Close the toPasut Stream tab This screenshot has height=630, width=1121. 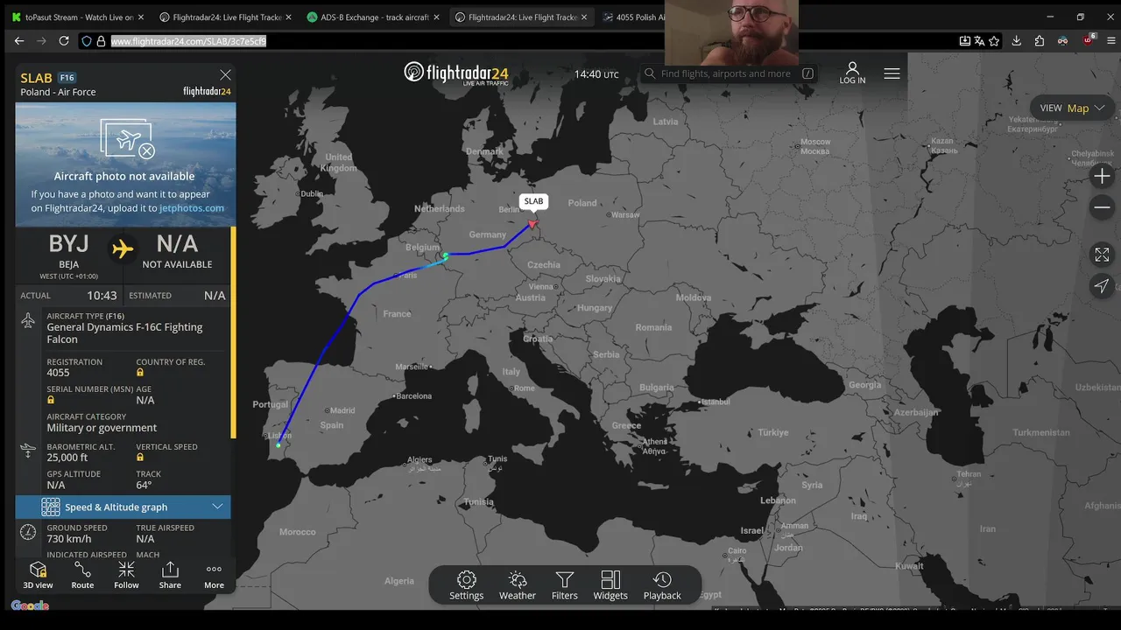pos(140,17)
